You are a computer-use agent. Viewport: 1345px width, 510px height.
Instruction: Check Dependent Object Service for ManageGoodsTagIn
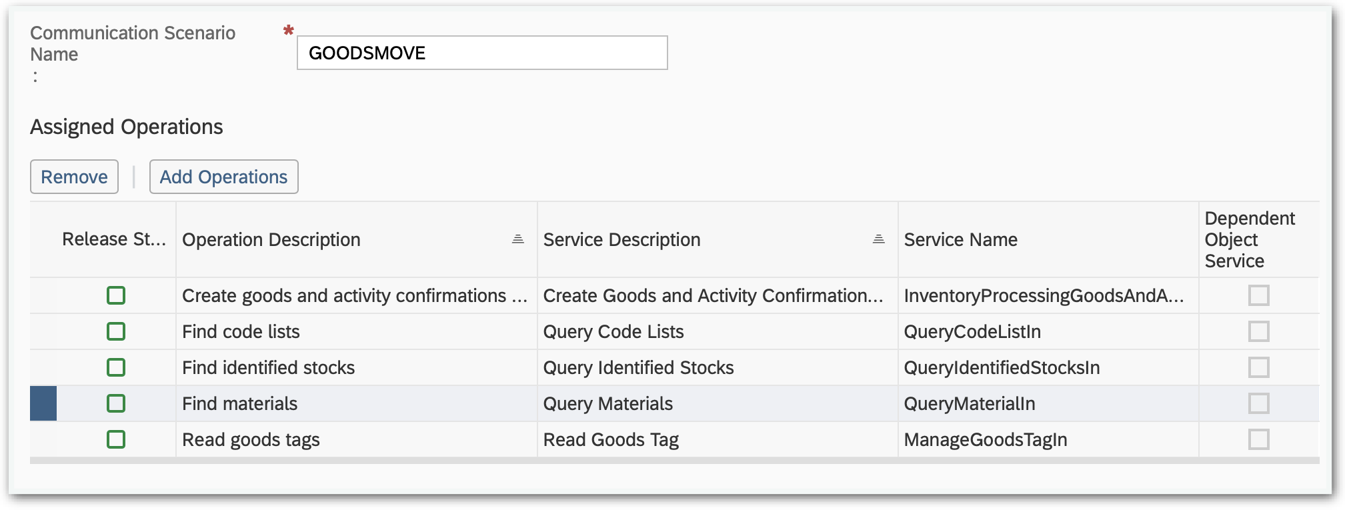1258,439
